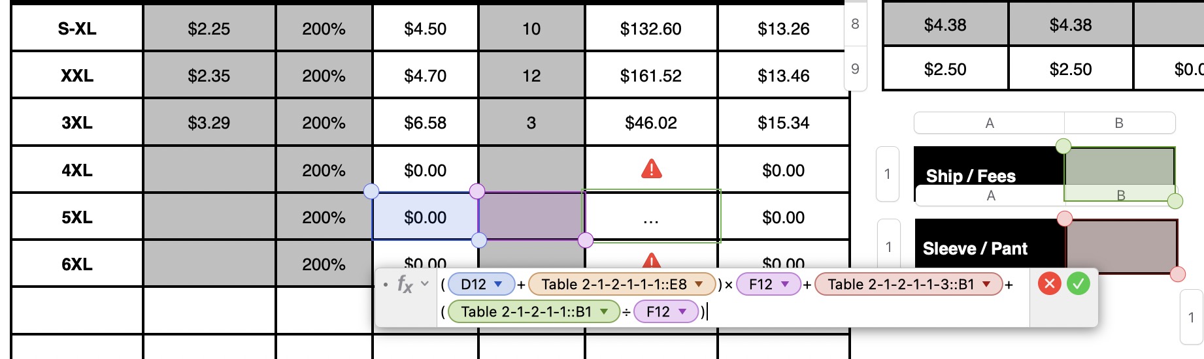Select the $132.60 cell in S-XL row

pos(651,28)
